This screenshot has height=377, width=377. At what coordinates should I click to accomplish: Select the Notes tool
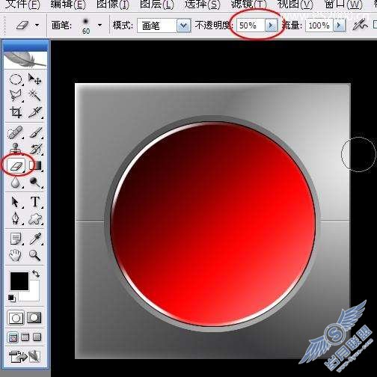pyautogui.click(x=16, y=239)
